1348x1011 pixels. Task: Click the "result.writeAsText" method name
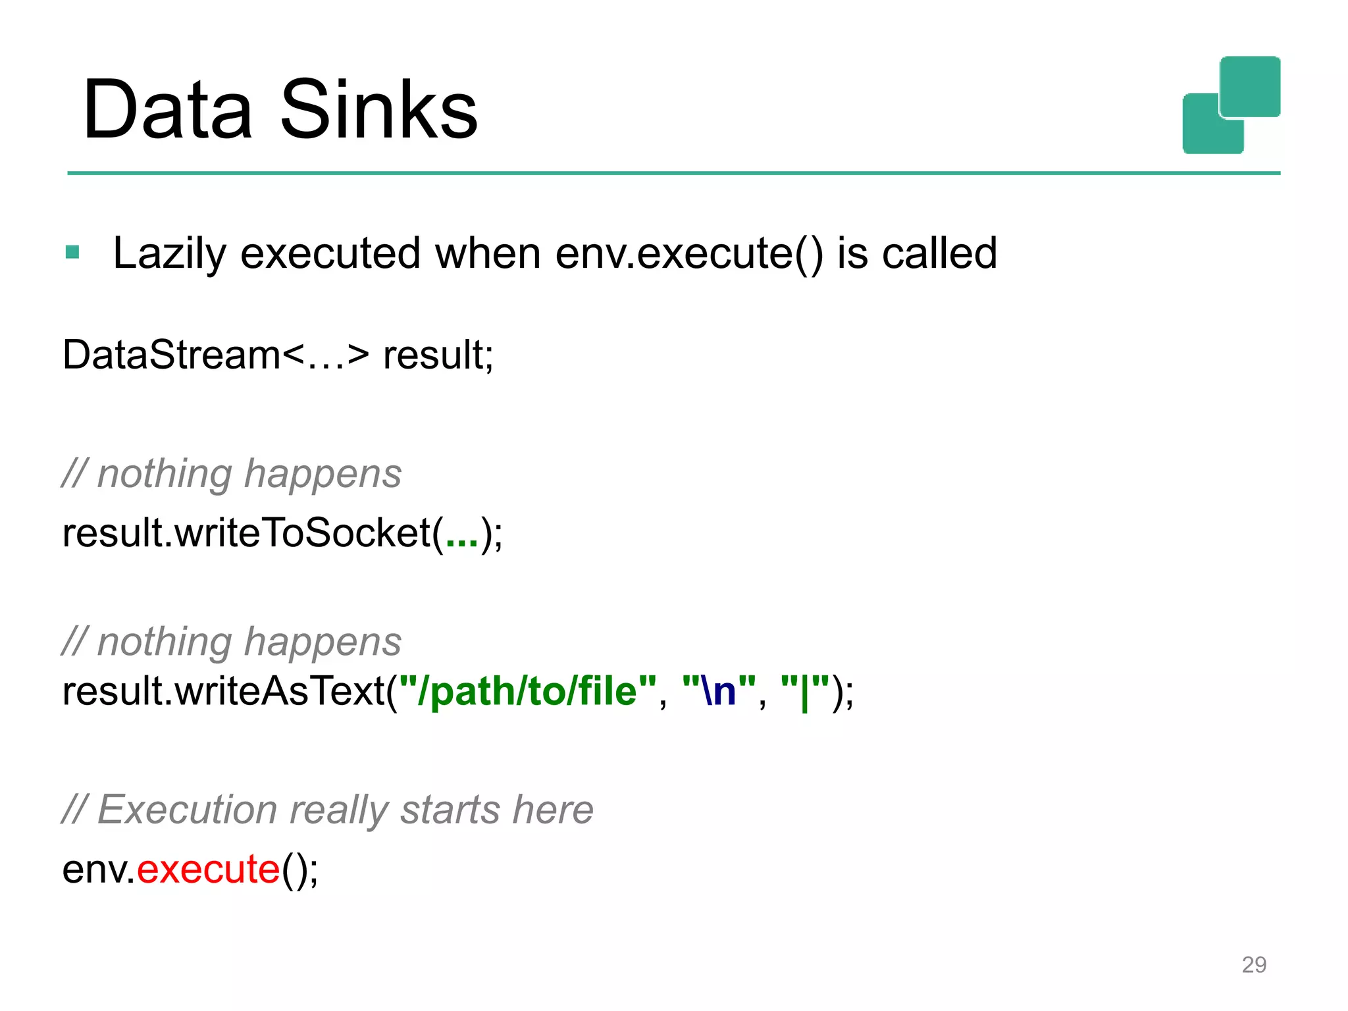(224, 692)
